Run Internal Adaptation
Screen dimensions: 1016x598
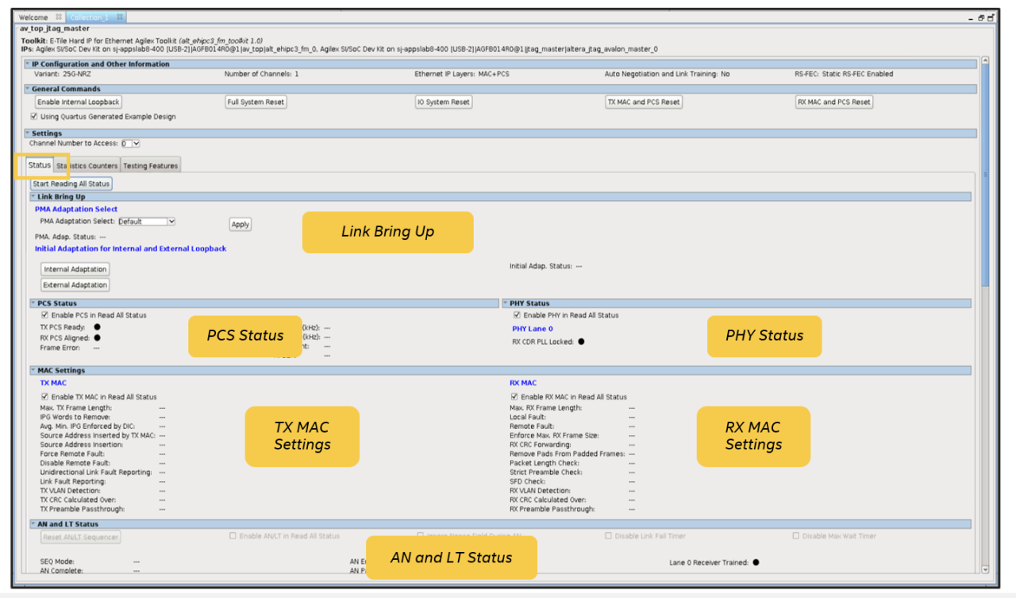(75, 268)
